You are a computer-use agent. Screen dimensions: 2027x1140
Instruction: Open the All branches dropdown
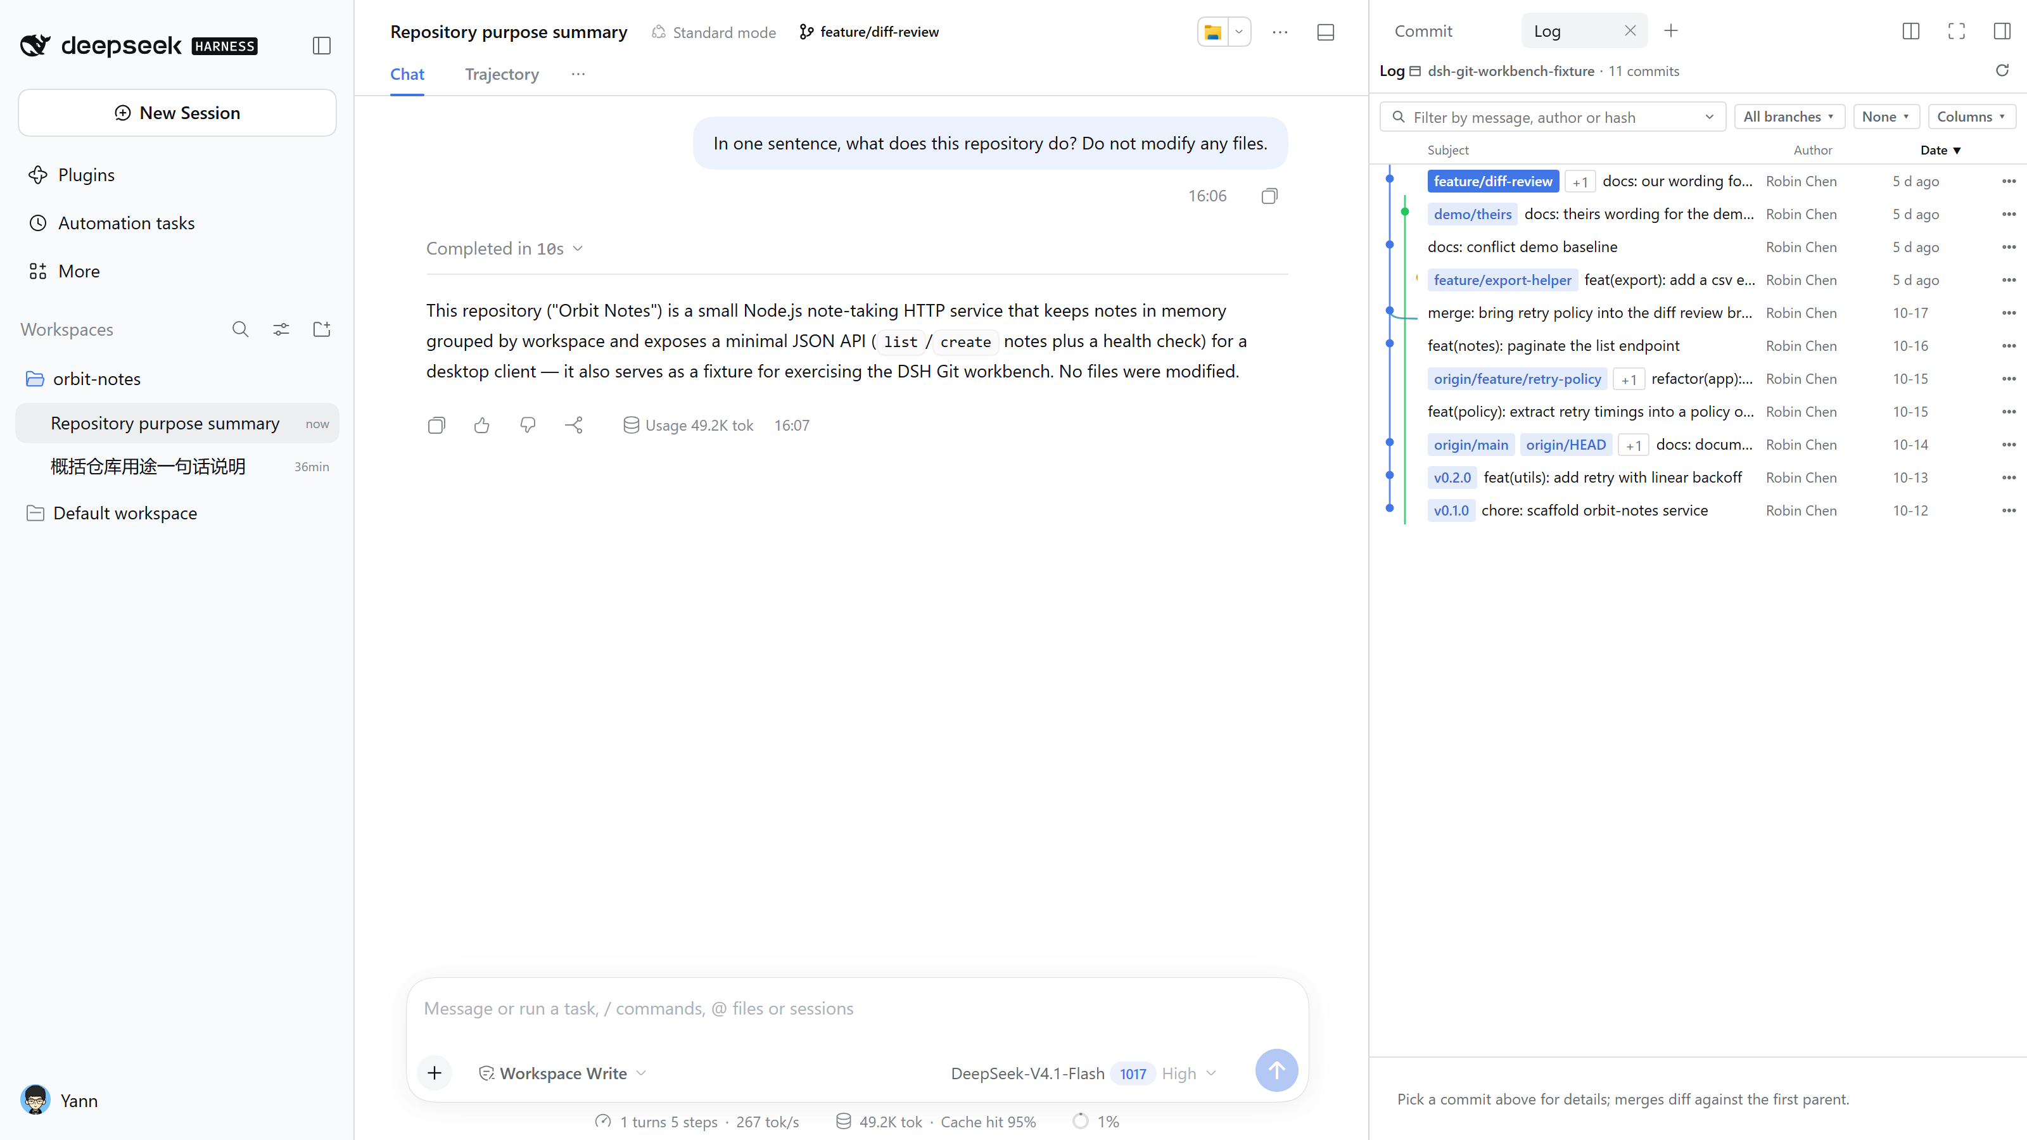click(x=1789, y=117)
